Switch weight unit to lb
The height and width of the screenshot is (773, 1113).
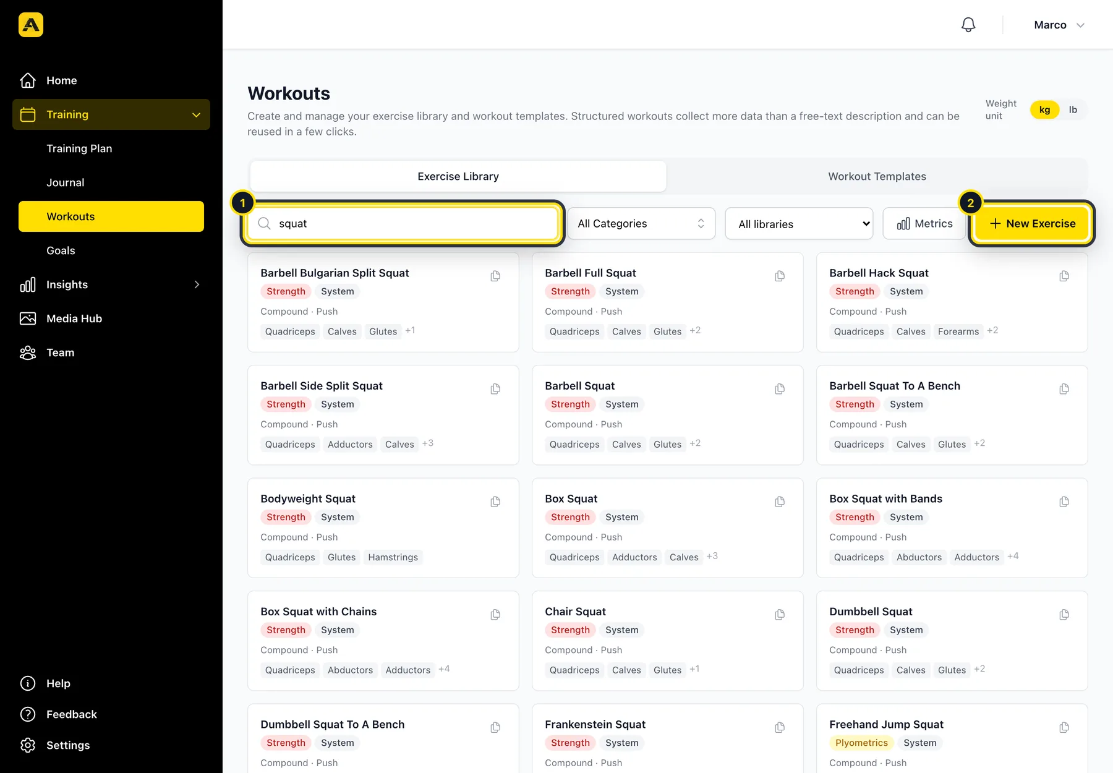tap(1073, 109)
